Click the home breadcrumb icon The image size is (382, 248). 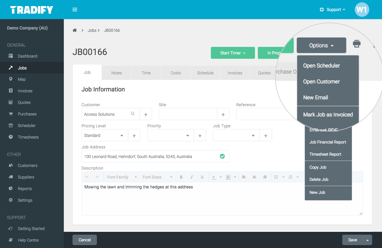tap(75, 30)
